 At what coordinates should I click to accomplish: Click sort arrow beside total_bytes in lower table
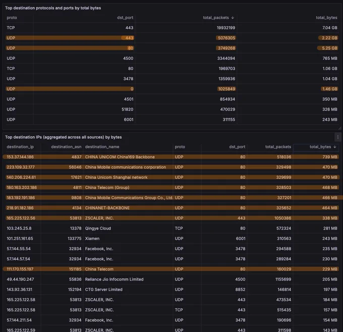(x=335, y=147)
